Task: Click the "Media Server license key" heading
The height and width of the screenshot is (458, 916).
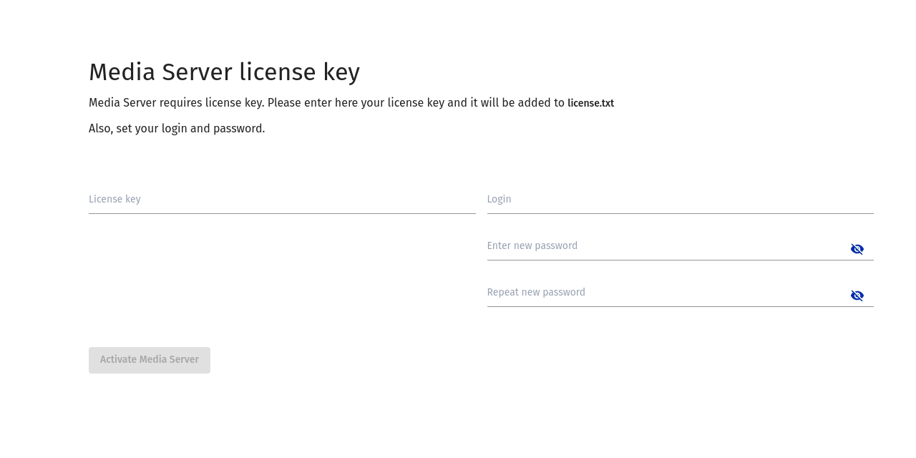Action: [224, 72]
